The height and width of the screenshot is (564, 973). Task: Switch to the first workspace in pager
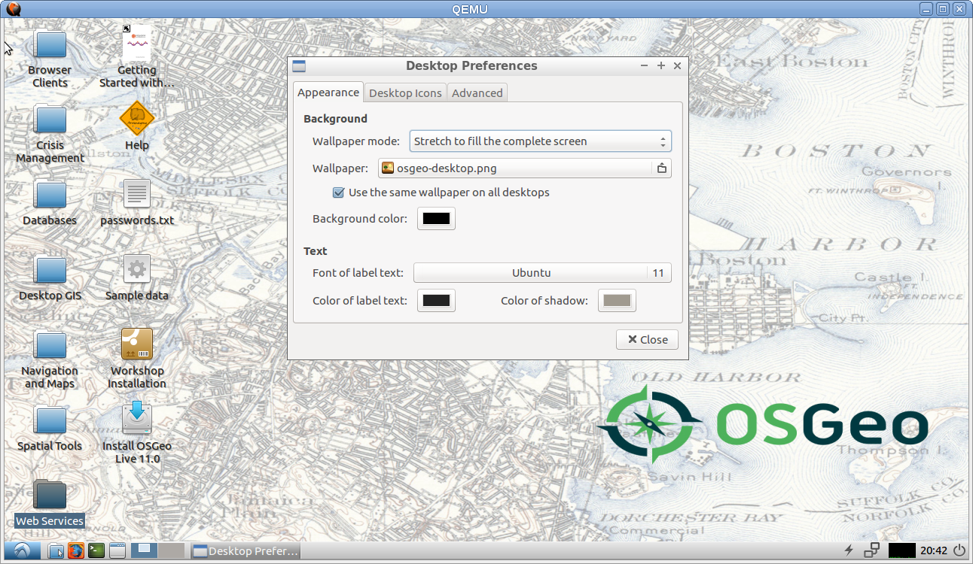(144, 550)
